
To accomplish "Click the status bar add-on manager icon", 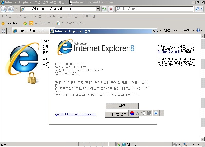I will tap(118, 144).
